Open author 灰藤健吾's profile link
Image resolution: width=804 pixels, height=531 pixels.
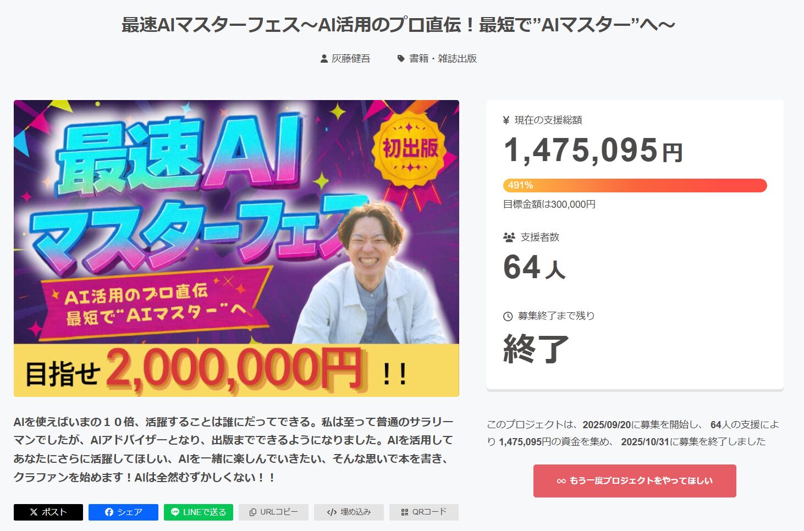click(351, 59)
